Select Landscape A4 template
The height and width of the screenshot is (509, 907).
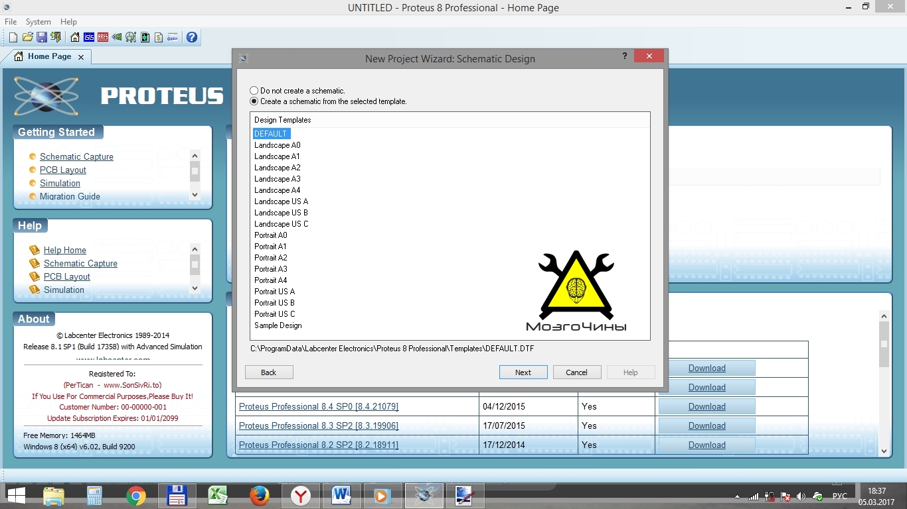coord(278,190)
